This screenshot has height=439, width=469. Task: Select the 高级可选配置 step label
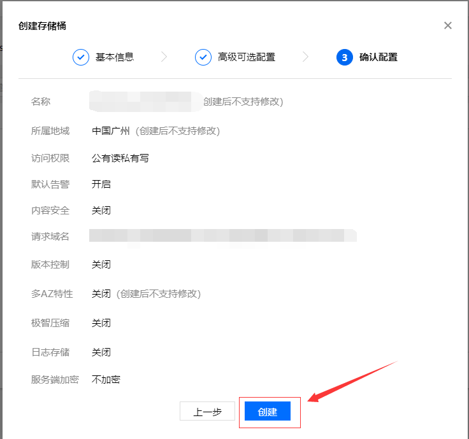tap(247, 57)
